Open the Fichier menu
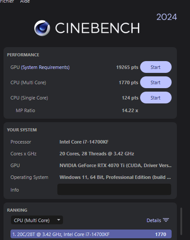This screenshot has height=240, width=190. [7, 1]
